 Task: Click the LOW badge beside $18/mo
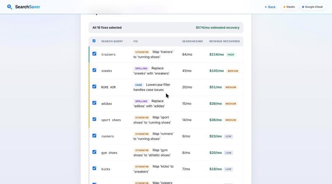pyautogui.click(x=228, y=169)
